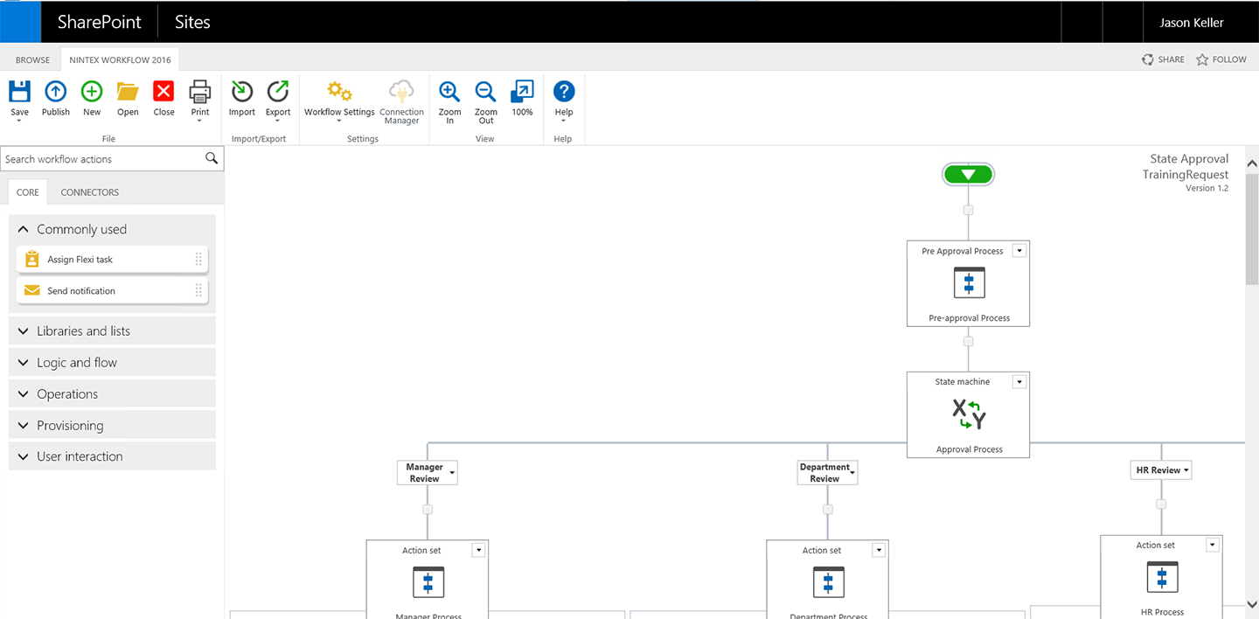Click the Print icon

200,91
